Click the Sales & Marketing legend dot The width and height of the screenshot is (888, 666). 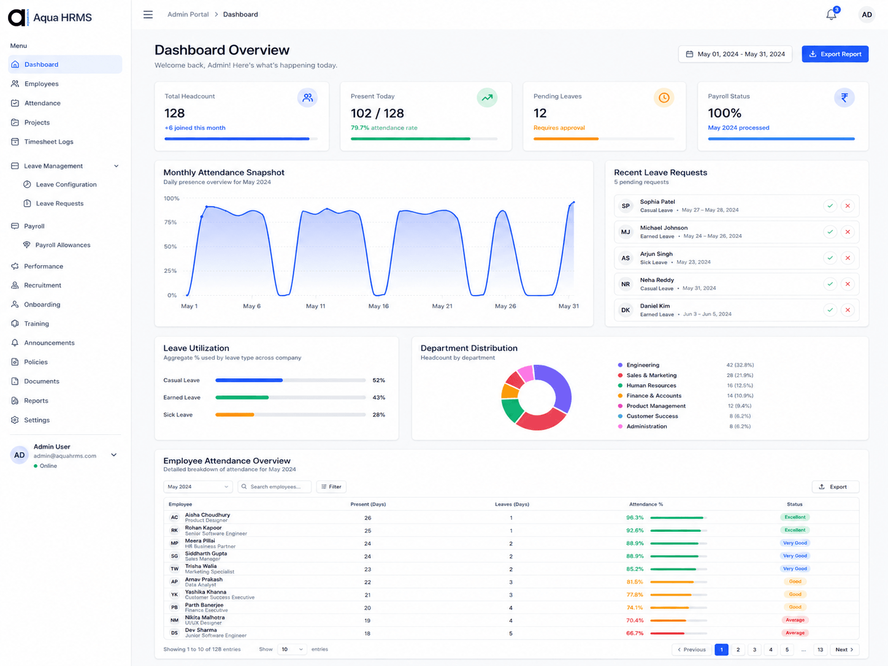tap(620, 375)
